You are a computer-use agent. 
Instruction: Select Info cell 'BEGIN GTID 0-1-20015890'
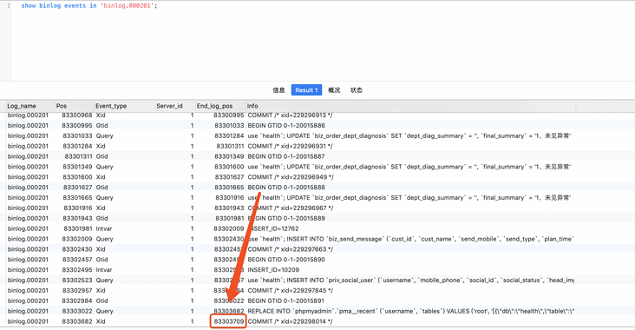coord(286,260)
